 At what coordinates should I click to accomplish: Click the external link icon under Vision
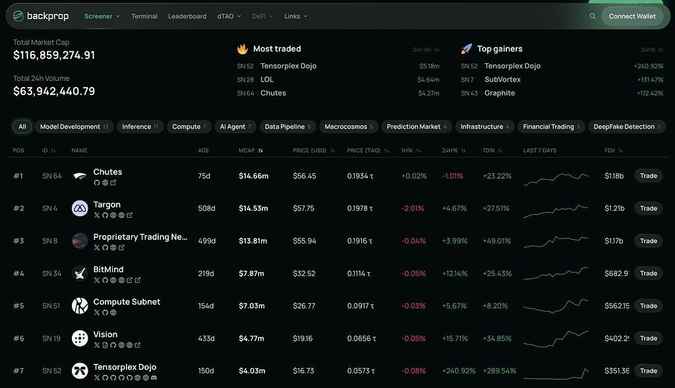[x=138, y=345]
